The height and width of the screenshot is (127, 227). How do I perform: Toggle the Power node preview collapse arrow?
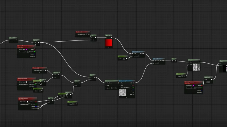[199, 60]
